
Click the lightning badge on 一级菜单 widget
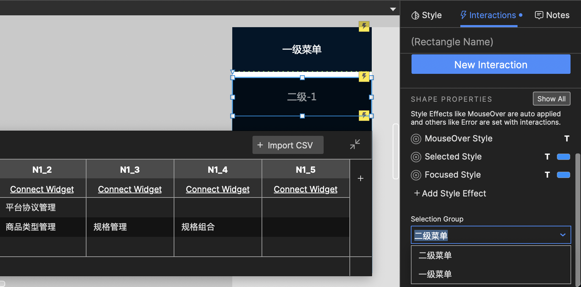tap(364, 26)
